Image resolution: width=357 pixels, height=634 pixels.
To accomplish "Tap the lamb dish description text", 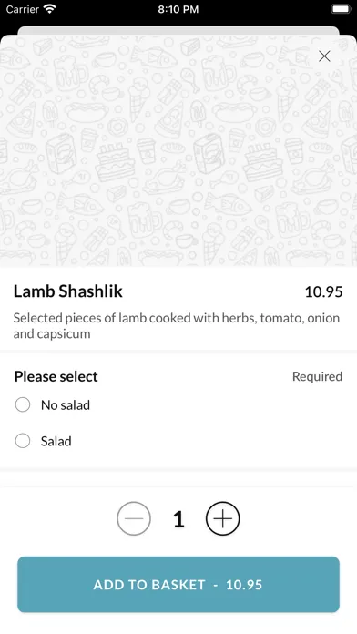I will pyautogui.click(x=177, y=326).
